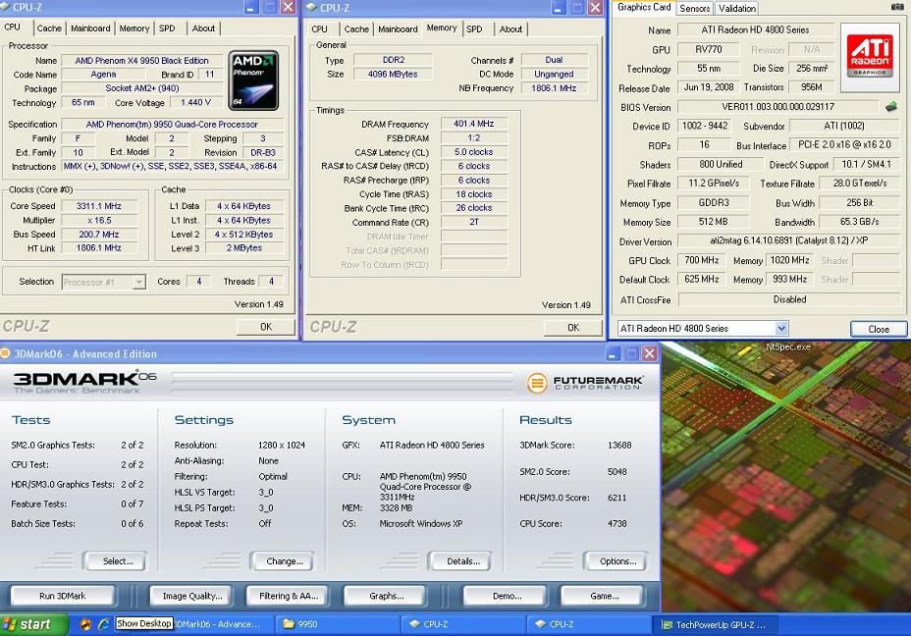Click the NB Frequency 1806.1 MHz field
911x636 pixels.
(554, 88)
